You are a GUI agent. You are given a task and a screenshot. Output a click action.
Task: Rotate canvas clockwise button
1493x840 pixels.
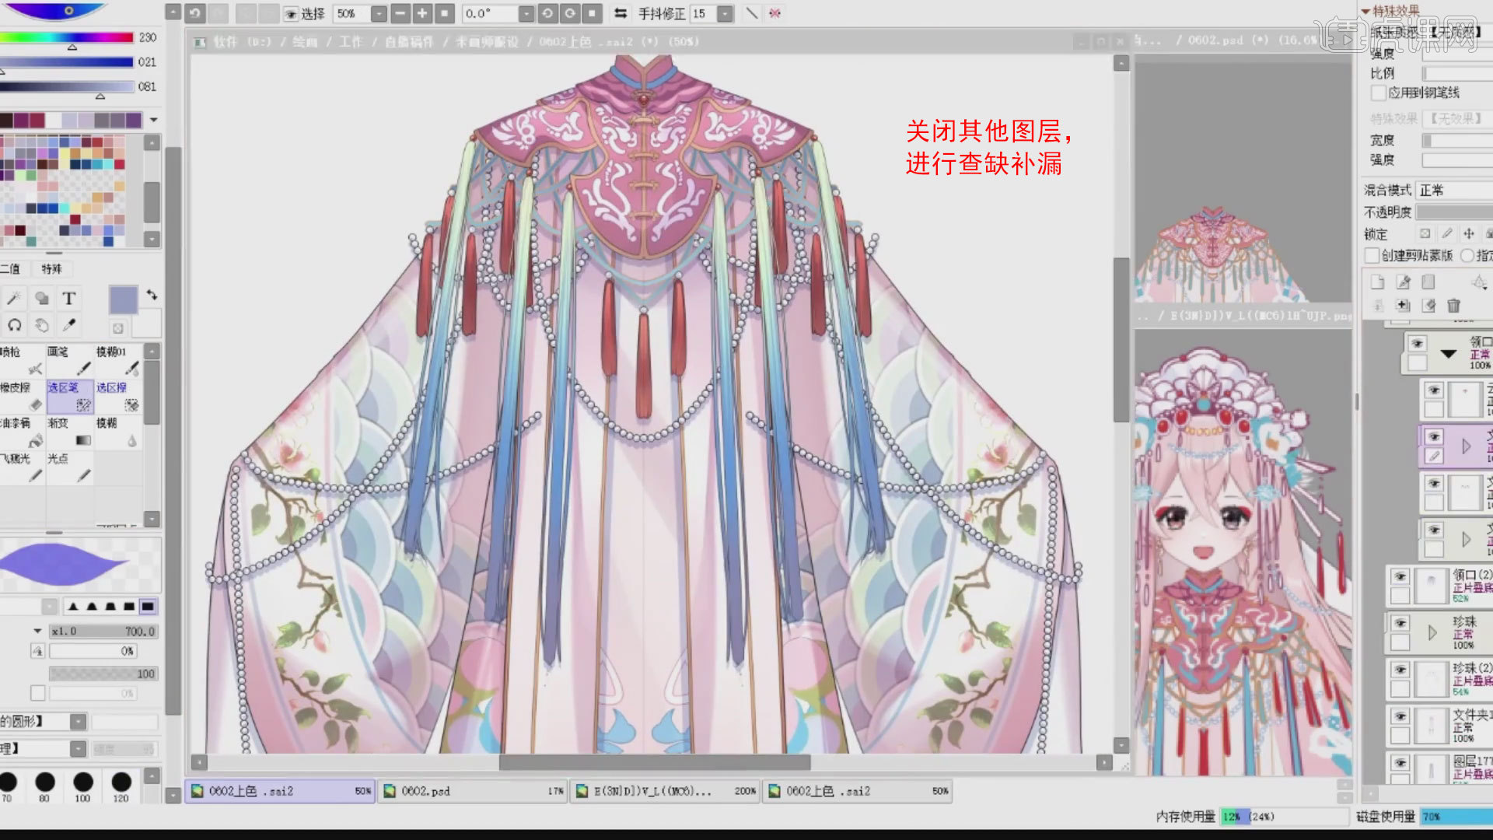click(x=570, y=13)
